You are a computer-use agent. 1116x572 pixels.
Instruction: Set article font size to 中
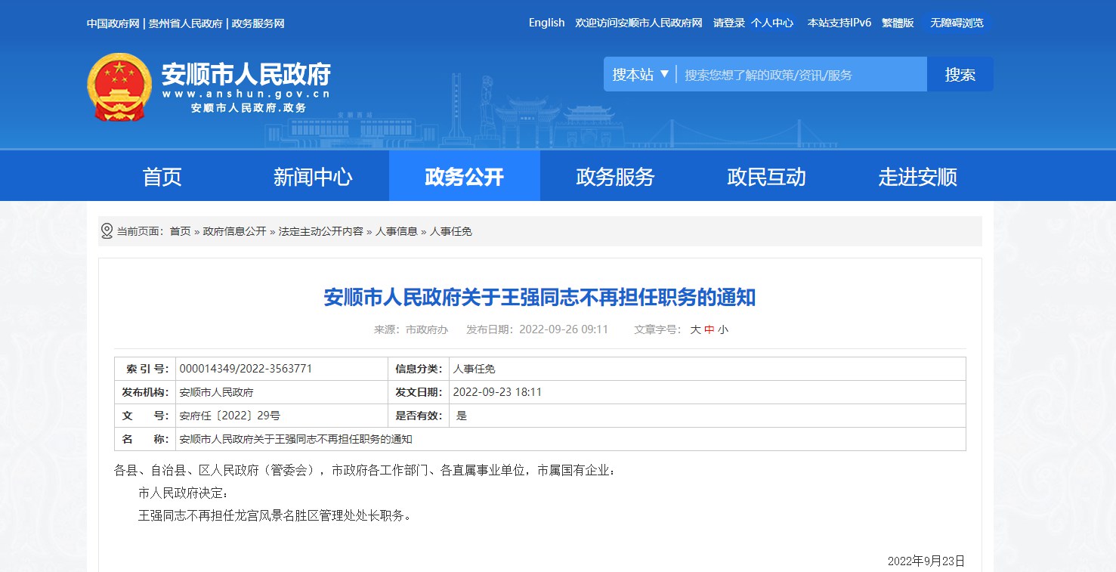pos(709,329)
